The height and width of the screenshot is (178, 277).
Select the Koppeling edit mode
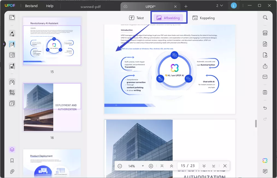click(204, 18)
